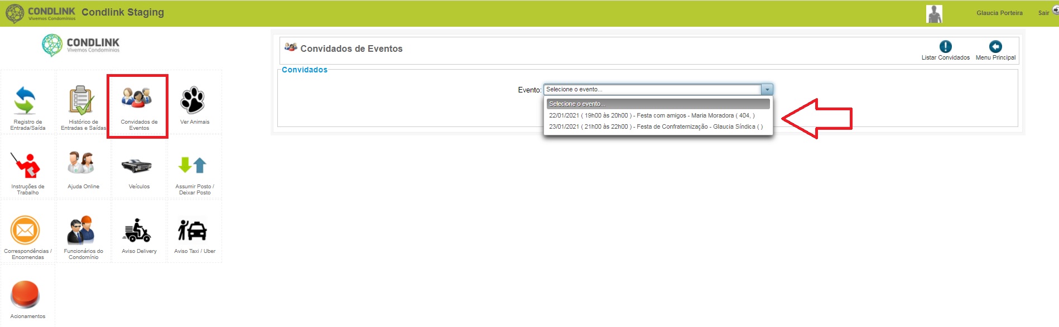Click the red Acionamentos button
Viewport: 1059px width, 327px height.
25,295
